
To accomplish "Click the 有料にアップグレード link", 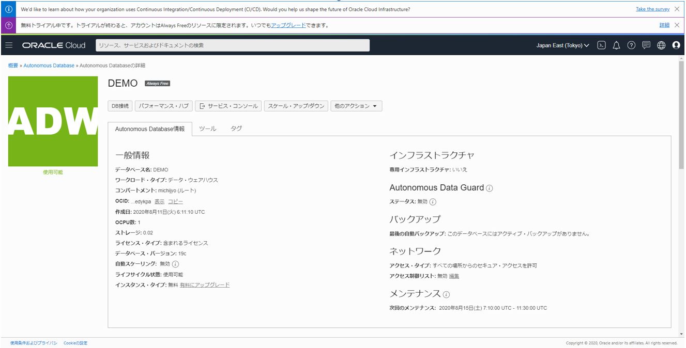I will 205,285.
